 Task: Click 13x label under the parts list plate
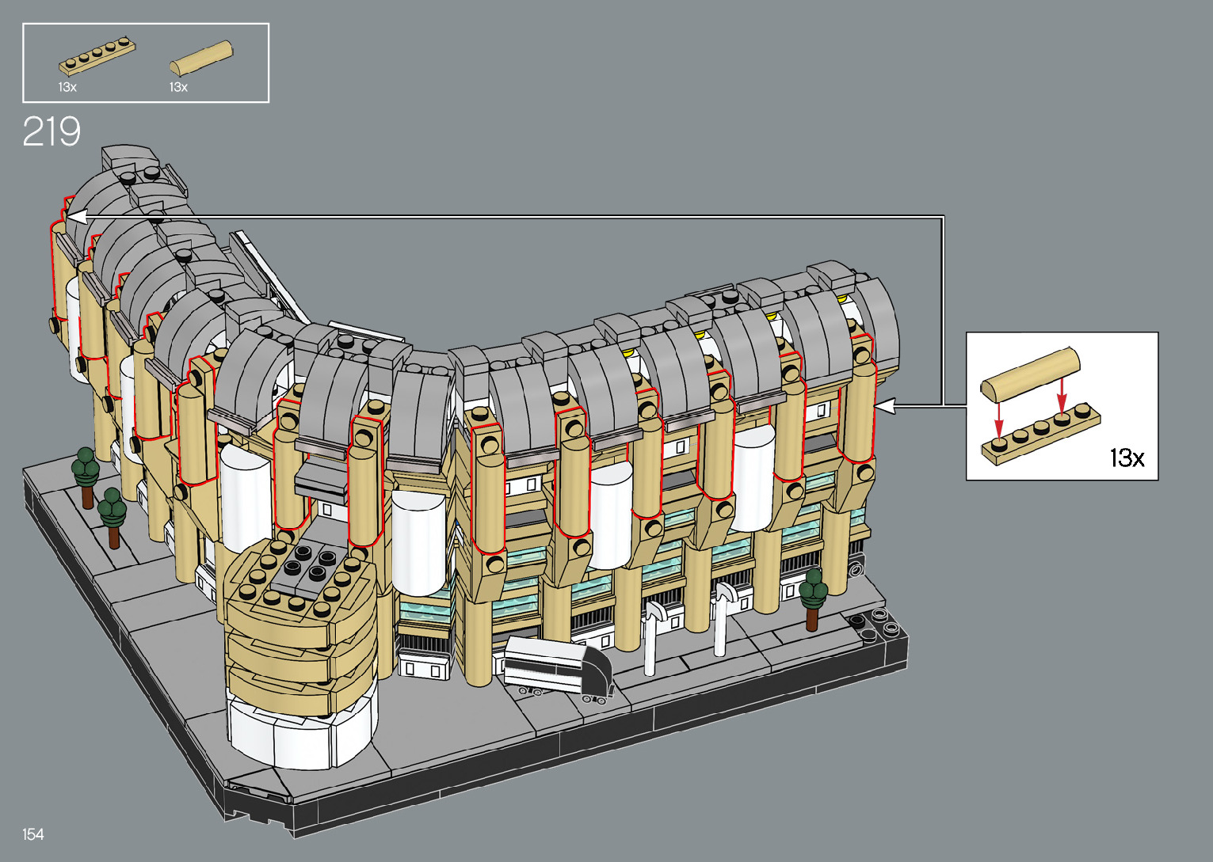coord(67,87)
